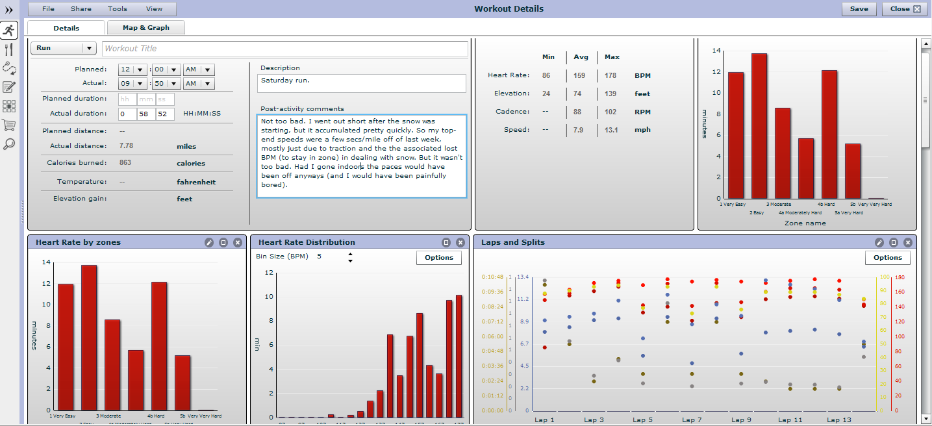Open the fork and knife nutrition icon
The width and height of the screenshot is (932, 426).
(x=9, y=49)
